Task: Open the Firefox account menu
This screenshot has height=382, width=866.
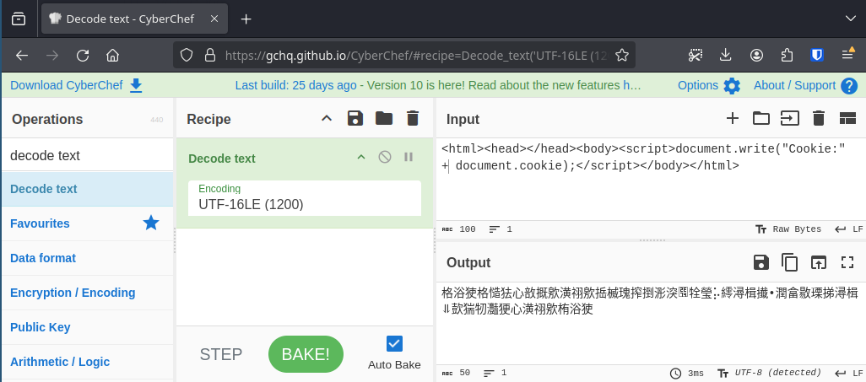Action: pyautogui.click(x=756, y=55)
